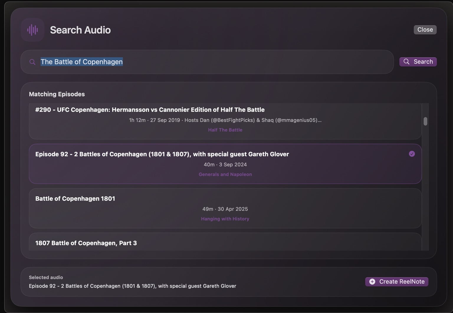
Task: Select the #290 UFC Copenhagen episode
Action: pyautogui.click(x=225, y=121)
